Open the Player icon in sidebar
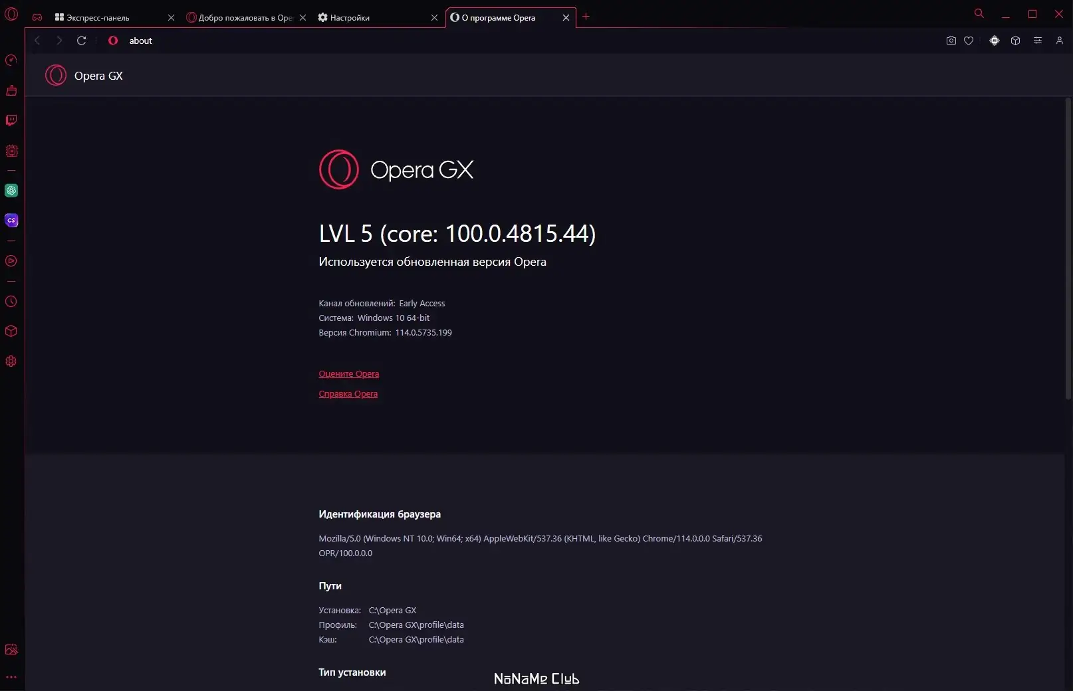Viewport: 1073px width, 691px height. (11, 261)
